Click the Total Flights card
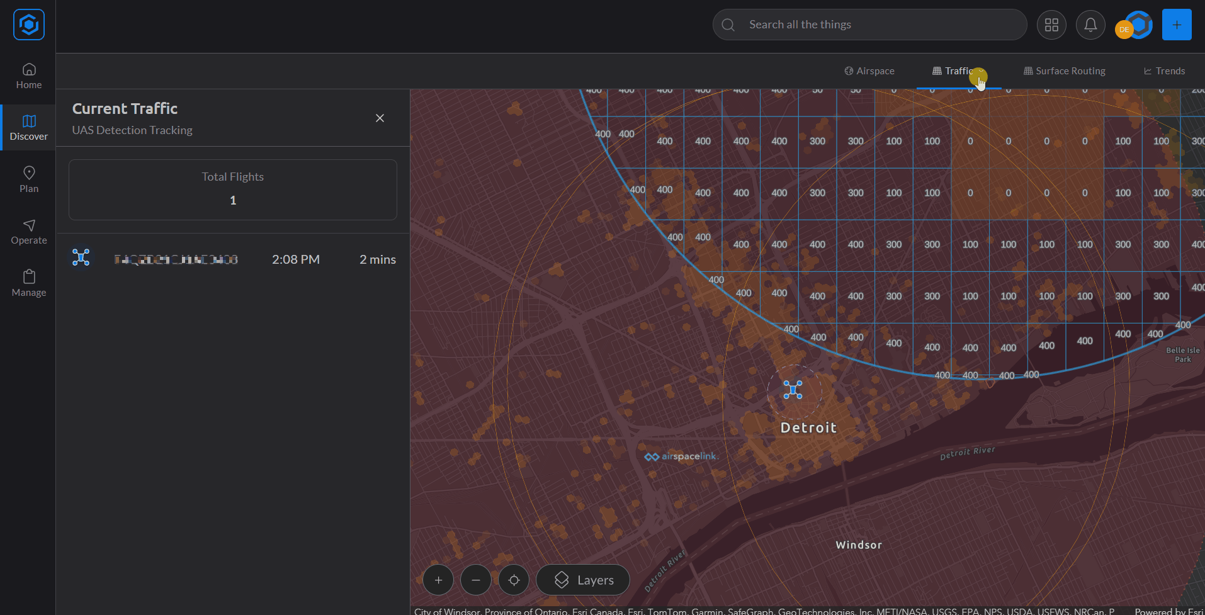This screenshot has width=1205, height=615. coord(233,189)
